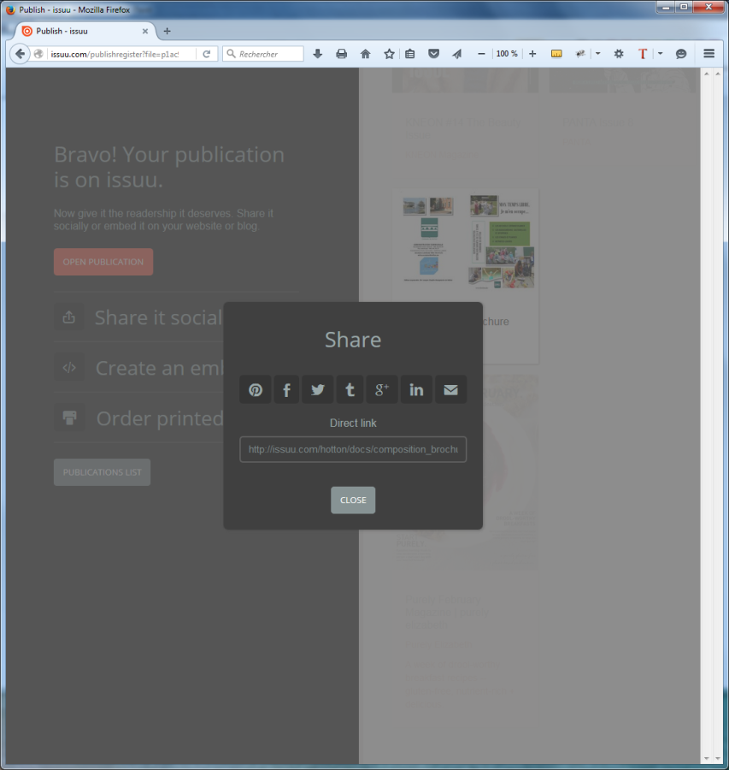Go to home page icon
The height and width of the screenshot is (770, 729).
click(366, 54)
